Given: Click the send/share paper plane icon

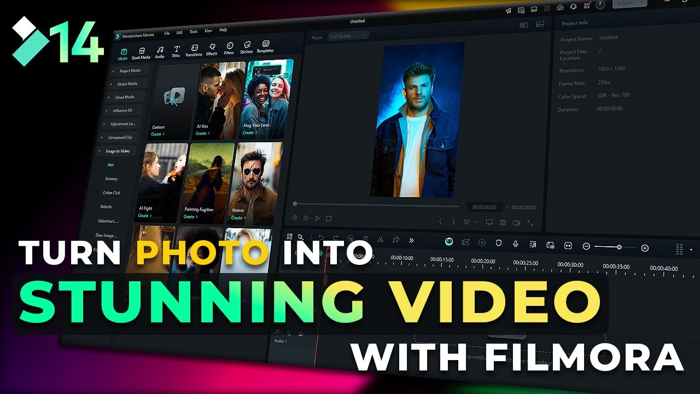Looking at the screenshot, I should coord(509,10).
